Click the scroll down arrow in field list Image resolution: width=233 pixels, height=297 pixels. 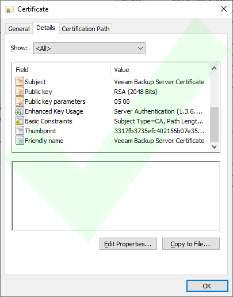click(x=214, y=147)
